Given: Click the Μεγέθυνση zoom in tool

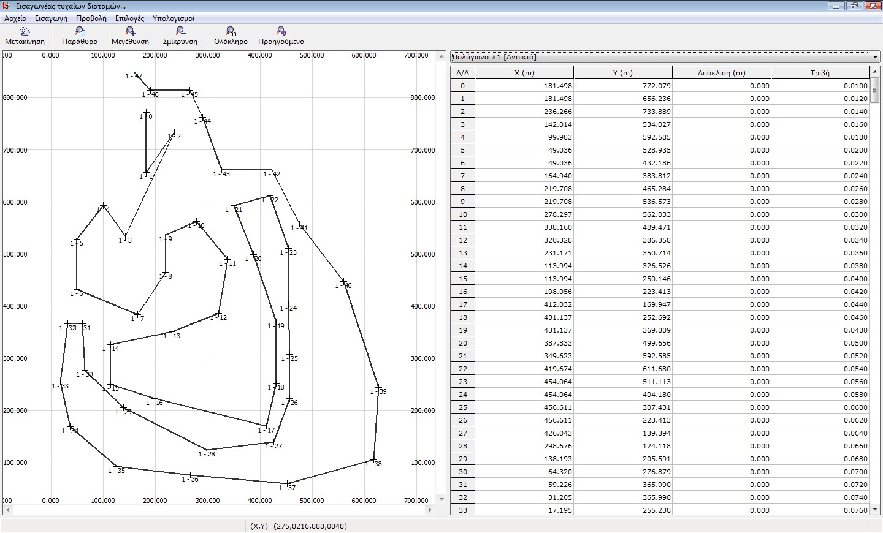Looking at the screenshot, I should pyautogui.click(x=130, y=36).
